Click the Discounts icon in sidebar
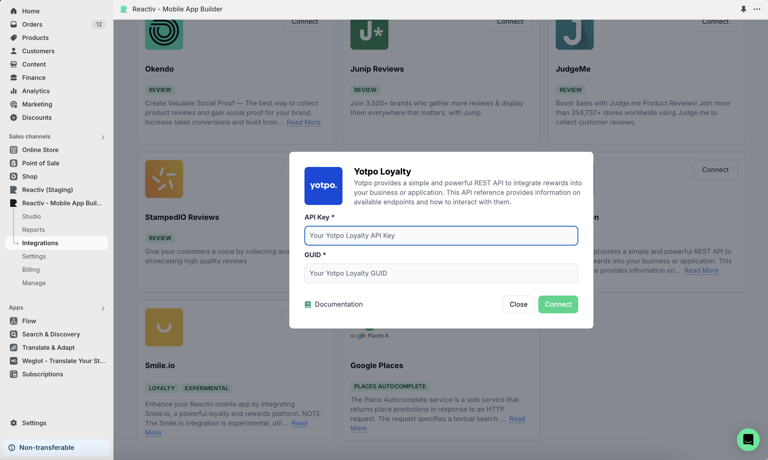The height and width of the screenshot is (460, 768). pos(14,118)
